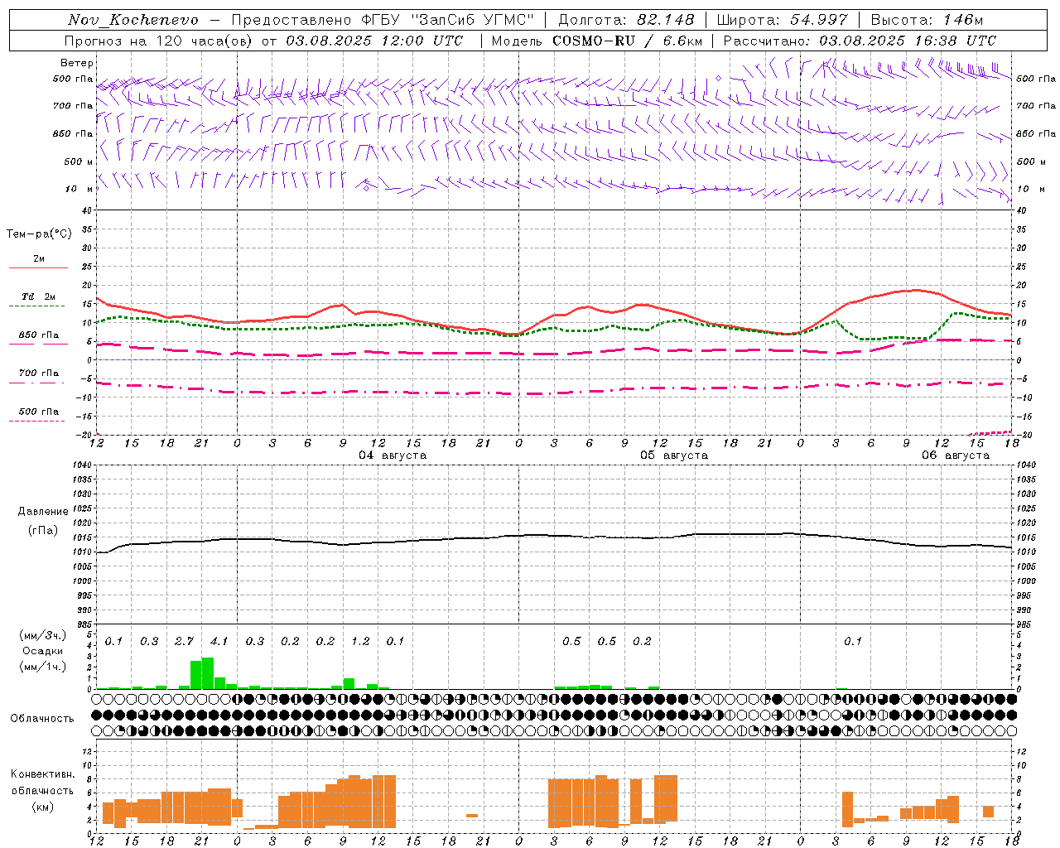This screenshot has width=1060, height=848.
Task: Click the "05 августа" date label
Action: click(674, 455)
